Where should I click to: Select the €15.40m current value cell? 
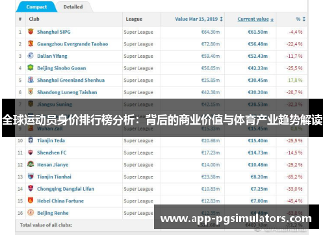click(x=257, y=141)
